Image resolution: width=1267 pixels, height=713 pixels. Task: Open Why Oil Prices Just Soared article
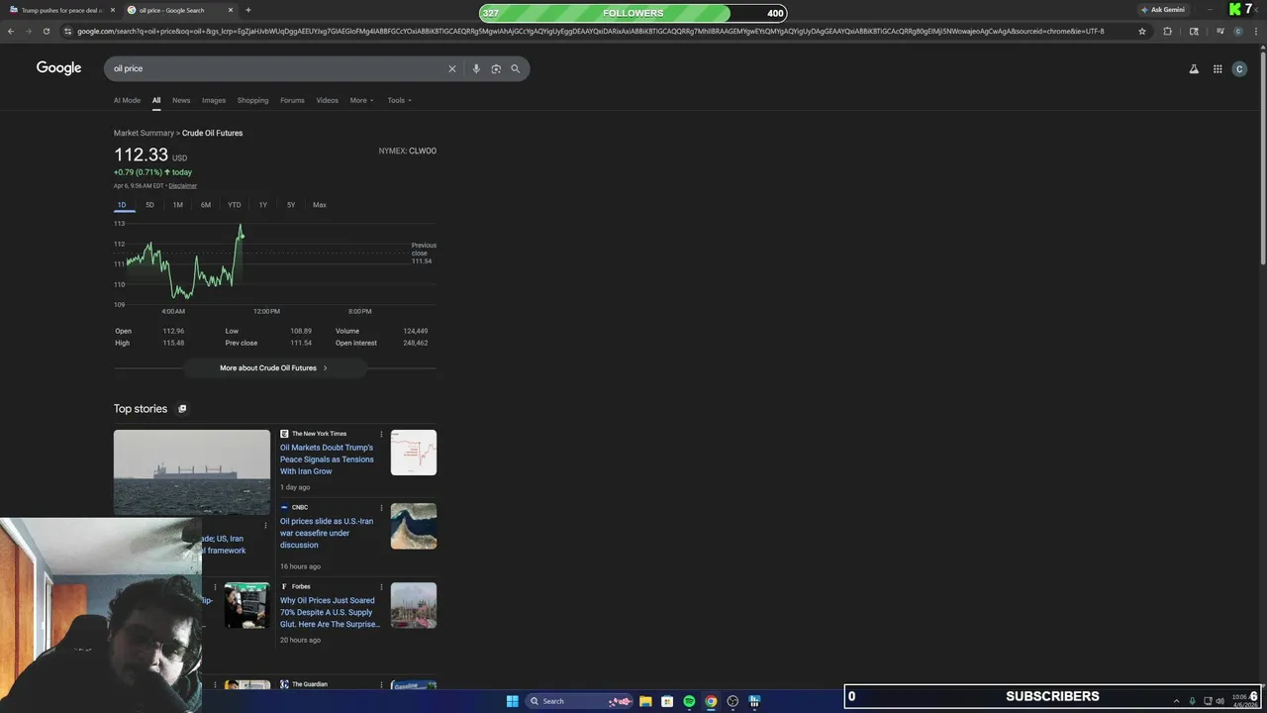tap(330, 612)
